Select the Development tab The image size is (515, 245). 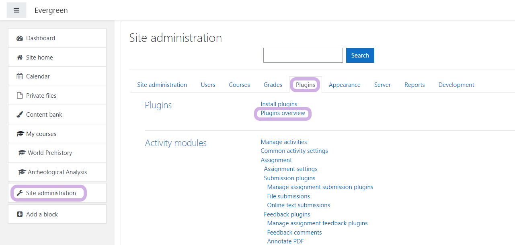(456, 85)
